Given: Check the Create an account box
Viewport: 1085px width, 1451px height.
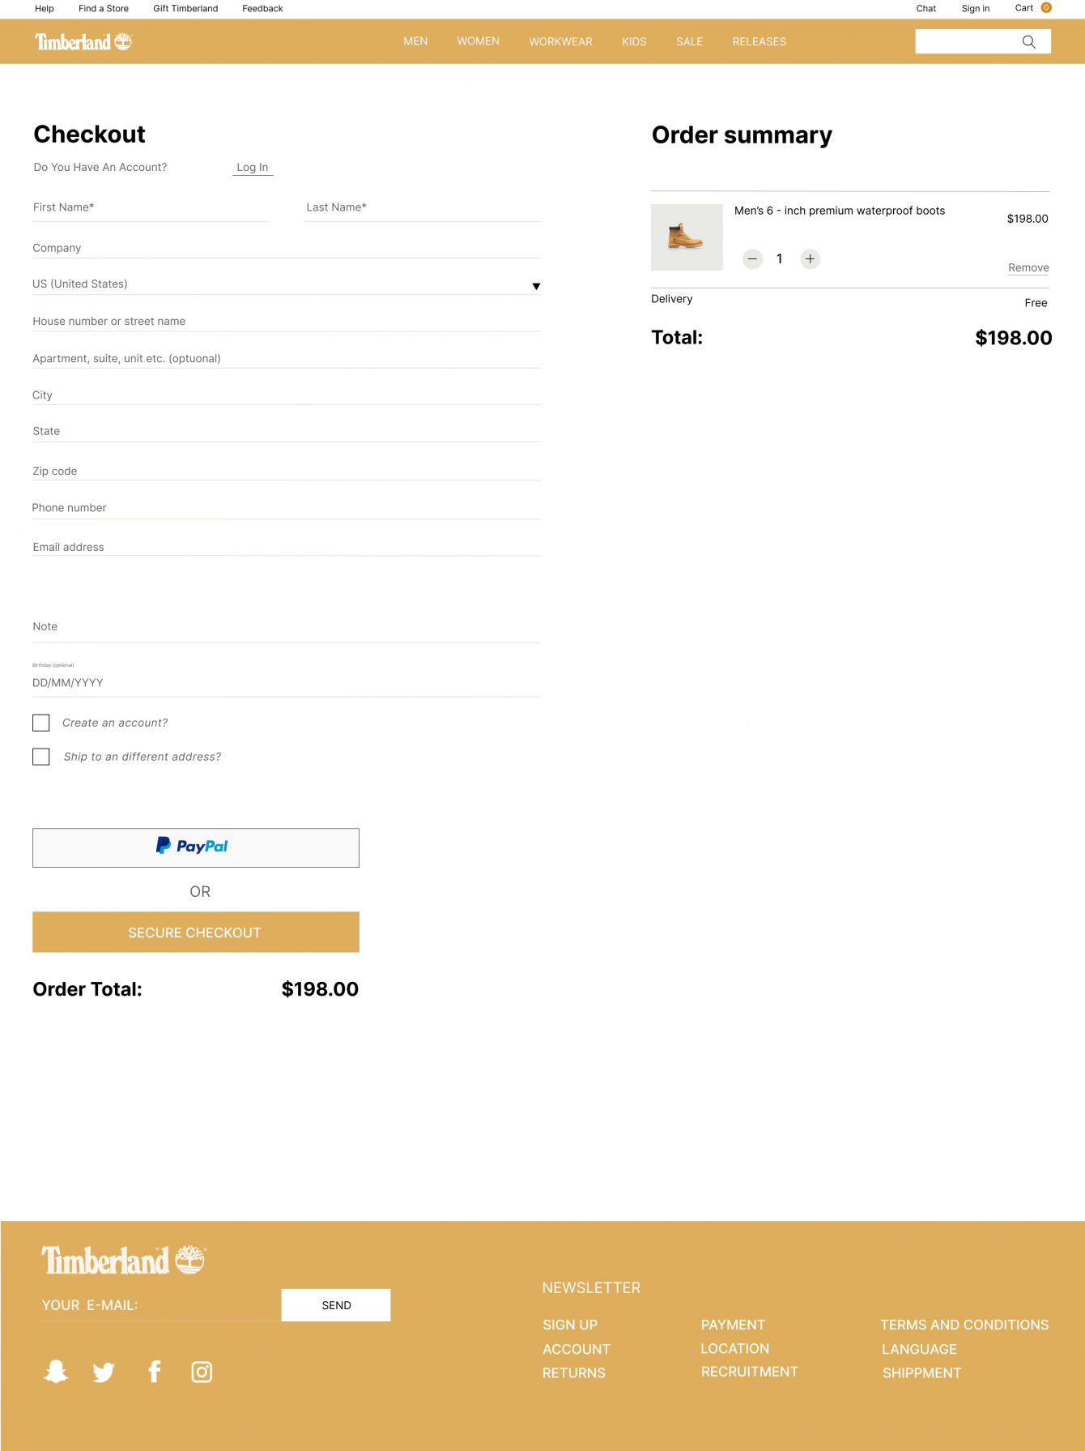Looking at the screenshot, I should pos(41,723).
